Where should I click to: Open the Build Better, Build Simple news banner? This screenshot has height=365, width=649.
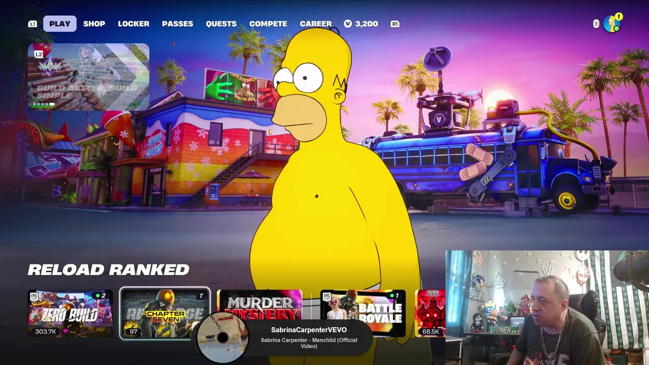(89, 77)
